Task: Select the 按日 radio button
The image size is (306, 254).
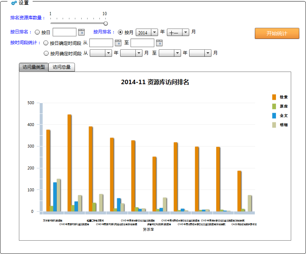Action: pyautogui.click(x=37, y=32)
